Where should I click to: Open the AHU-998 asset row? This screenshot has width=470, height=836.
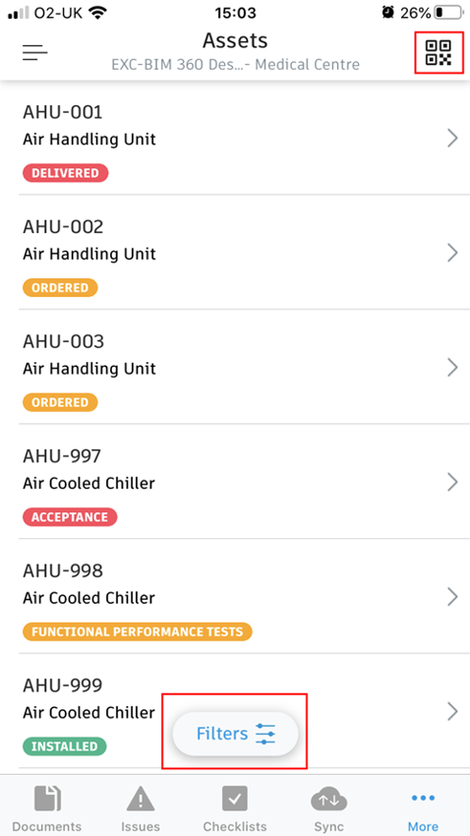point(235,597)
